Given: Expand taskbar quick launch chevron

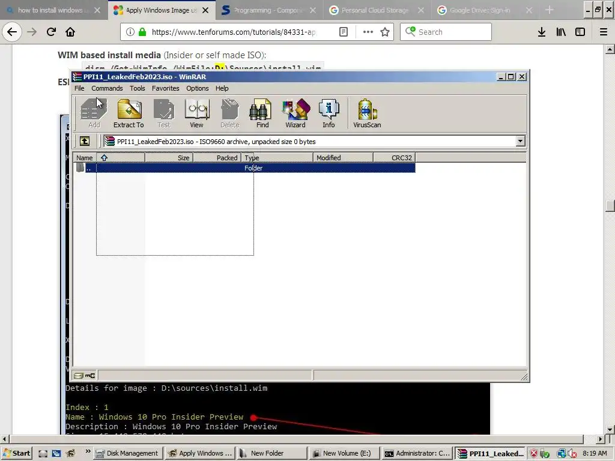Looking at the screenshot, I should tap(88, 451).
